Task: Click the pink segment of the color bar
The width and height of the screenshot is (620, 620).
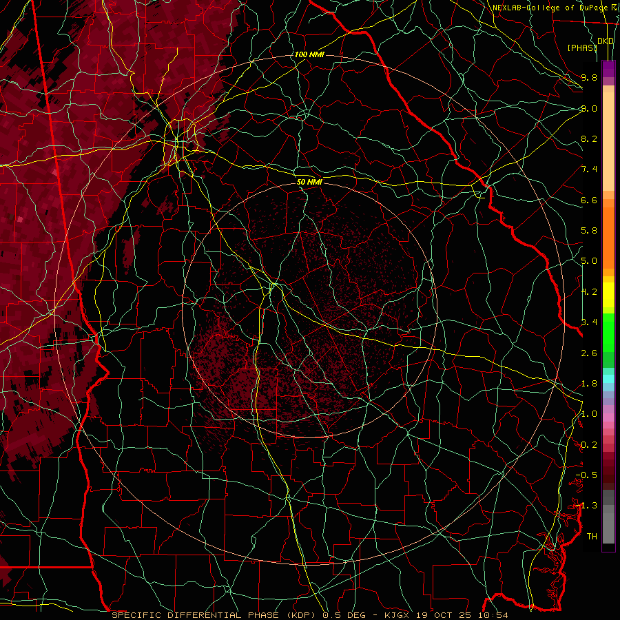Action: pyautogui.click(x=608, y=417)
